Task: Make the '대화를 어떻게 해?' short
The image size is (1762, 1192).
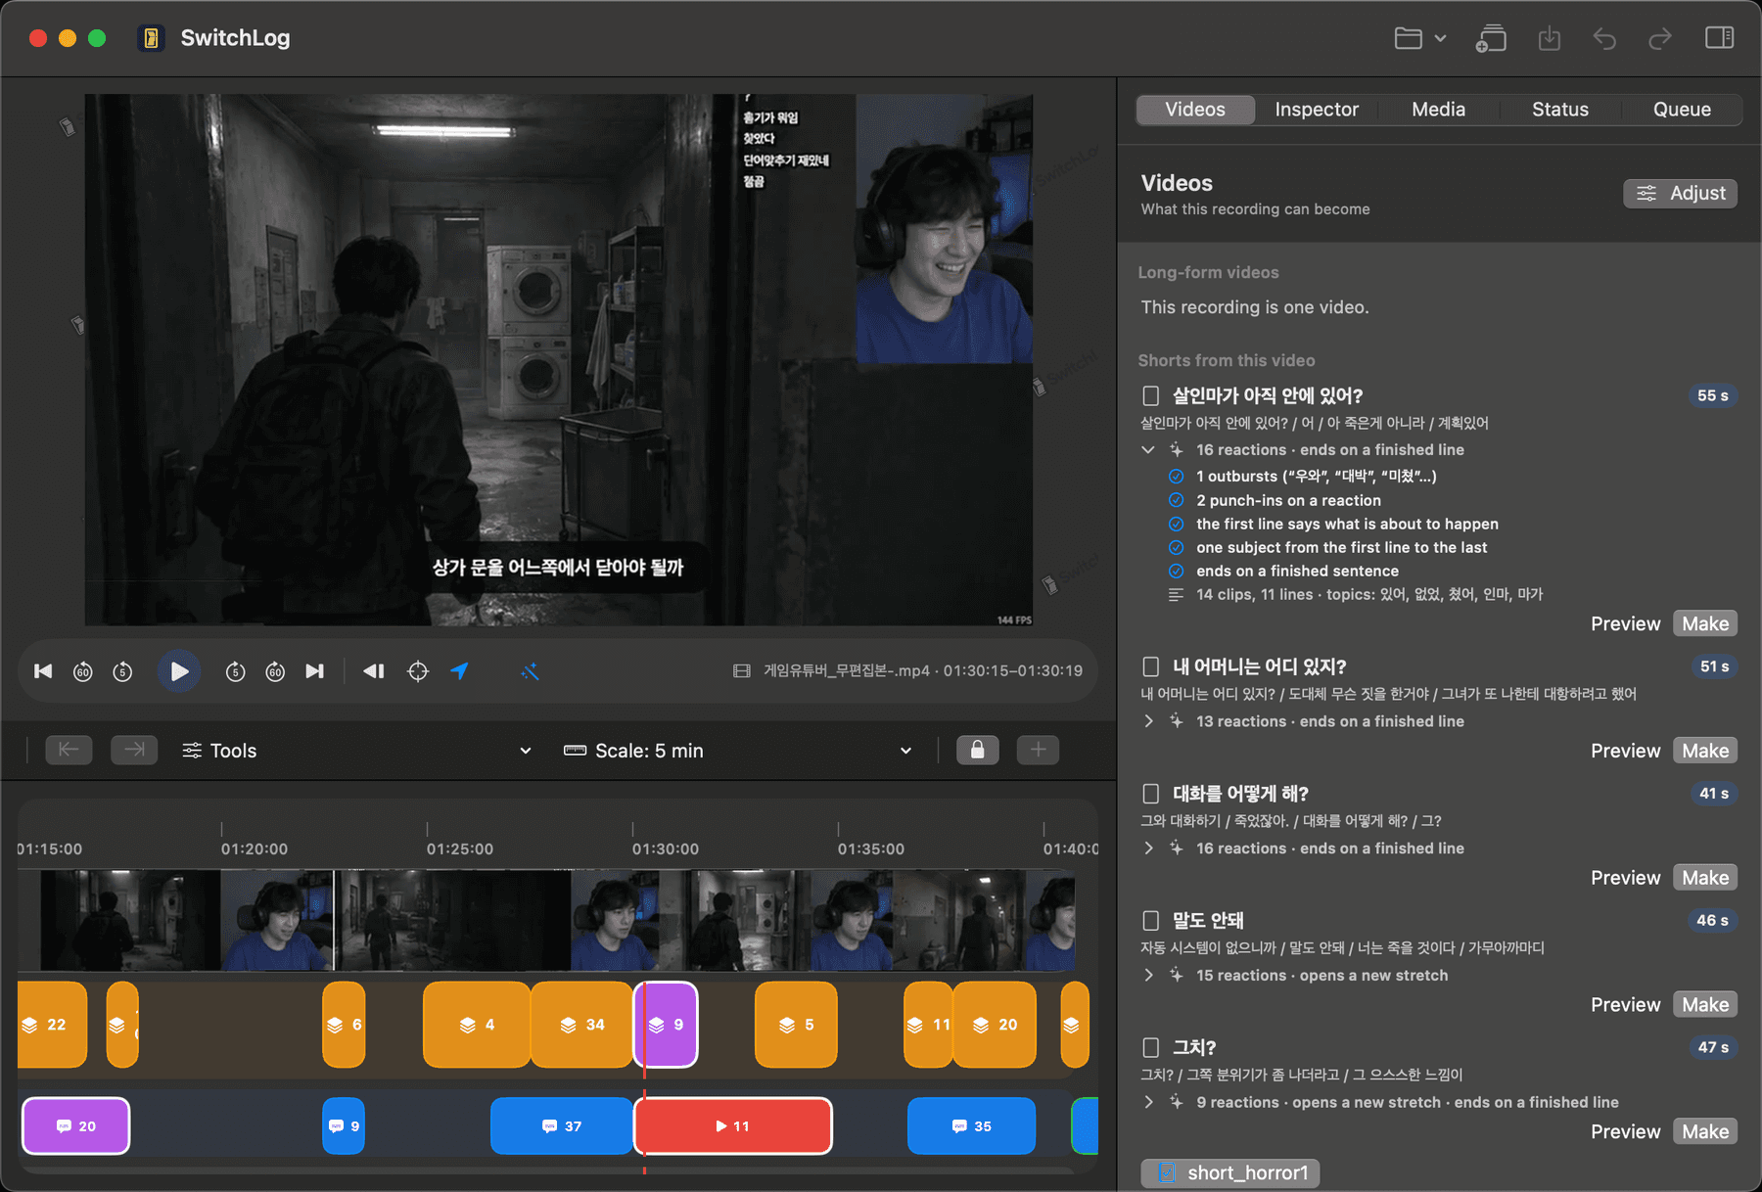Action: pos(1705,878)
